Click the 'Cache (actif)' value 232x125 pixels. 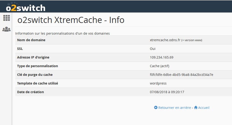pyautogui.click(x=159, y=66)
